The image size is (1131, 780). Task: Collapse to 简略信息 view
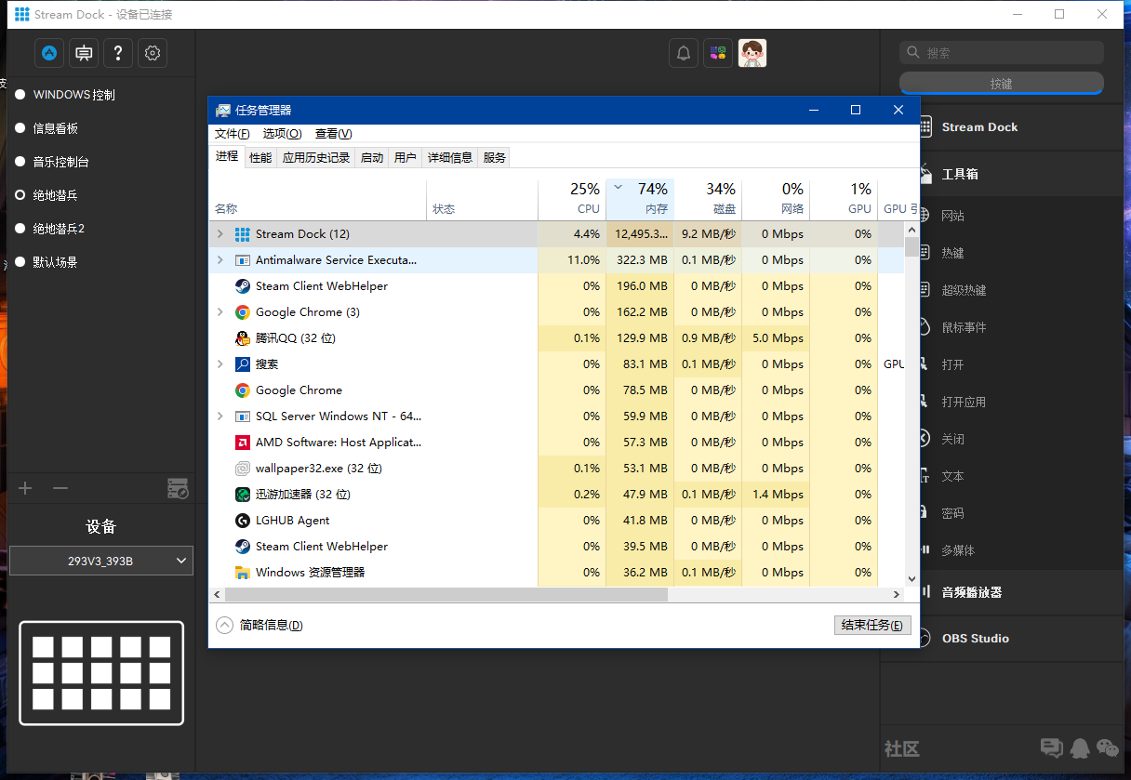point(259,625)
